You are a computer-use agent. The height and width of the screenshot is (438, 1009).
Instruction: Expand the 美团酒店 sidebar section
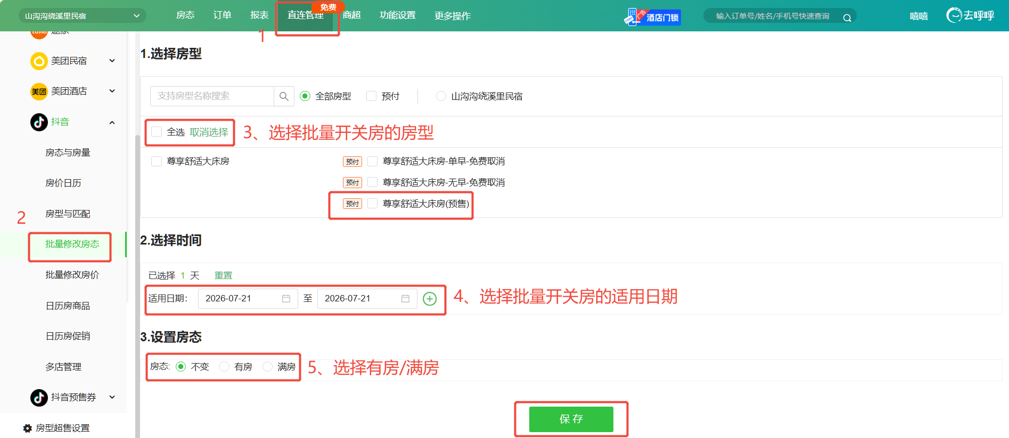pyautogui.click(x=112, y=91)
